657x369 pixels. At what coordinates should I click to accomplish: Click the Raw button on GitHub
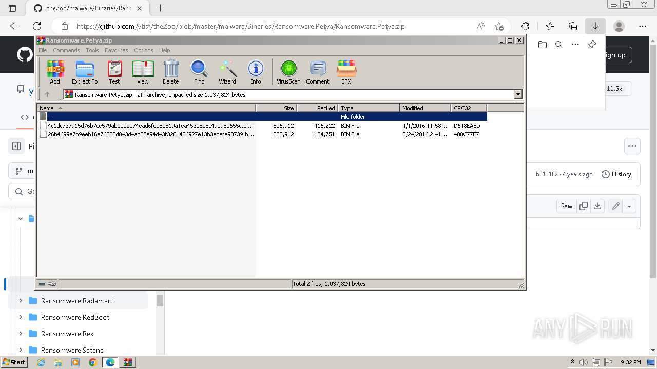point(567,206)
